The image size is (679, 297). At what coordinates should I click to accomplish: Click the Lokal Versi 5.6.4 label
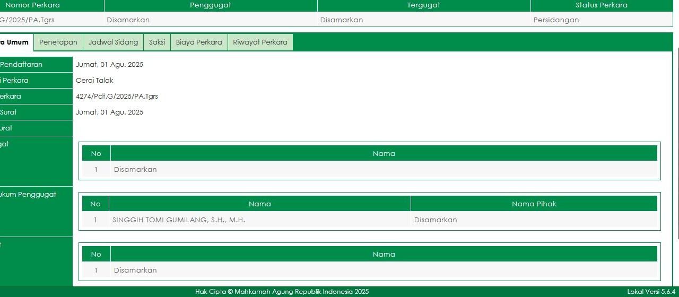[651, 292]
